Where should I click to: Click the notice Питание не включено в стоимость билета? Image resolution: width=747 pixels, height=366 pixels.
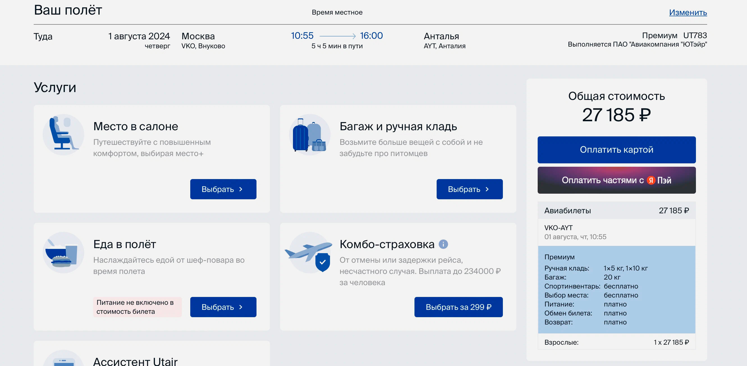137,307
